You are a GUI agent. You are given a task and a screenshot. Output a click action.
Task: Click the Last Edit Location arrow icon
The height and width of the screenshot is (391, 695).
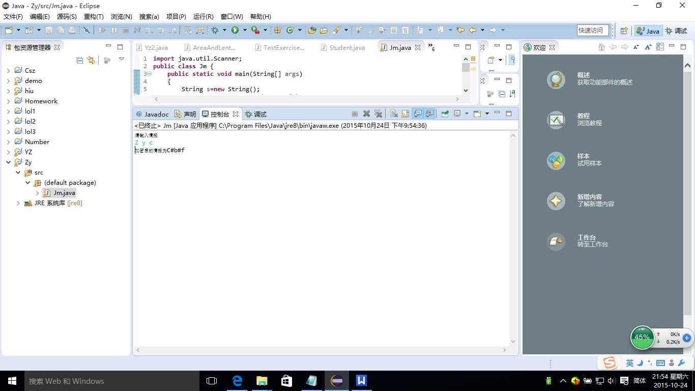coord(460,31)
